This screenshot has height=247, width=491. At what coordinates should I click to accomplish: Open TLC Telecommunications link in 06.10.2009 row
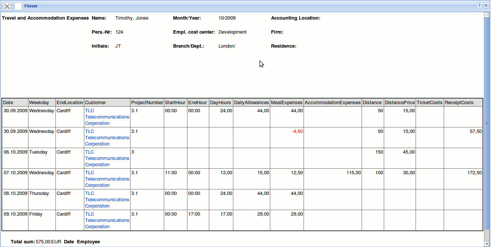click(107, 158)
